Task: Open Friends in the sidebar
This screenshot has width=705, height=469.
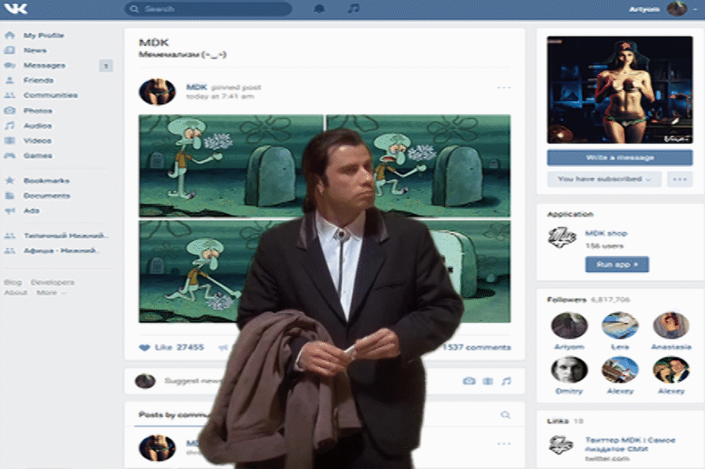Action: (x=38, y=80)
